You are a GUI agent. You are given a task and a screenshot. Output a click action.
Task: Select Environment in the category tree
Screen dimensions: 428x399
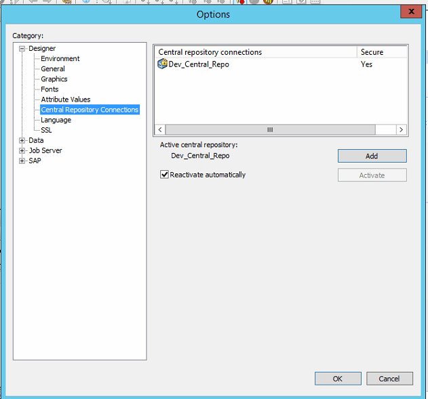(60, 59)
